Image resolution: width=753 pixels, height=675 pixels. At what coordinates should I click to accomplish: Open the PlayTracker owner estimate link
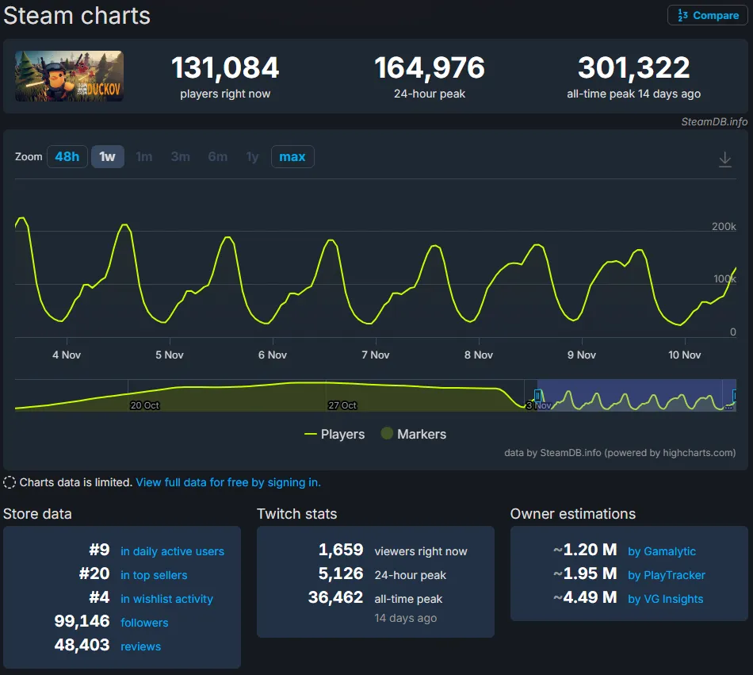coord(666,575)
